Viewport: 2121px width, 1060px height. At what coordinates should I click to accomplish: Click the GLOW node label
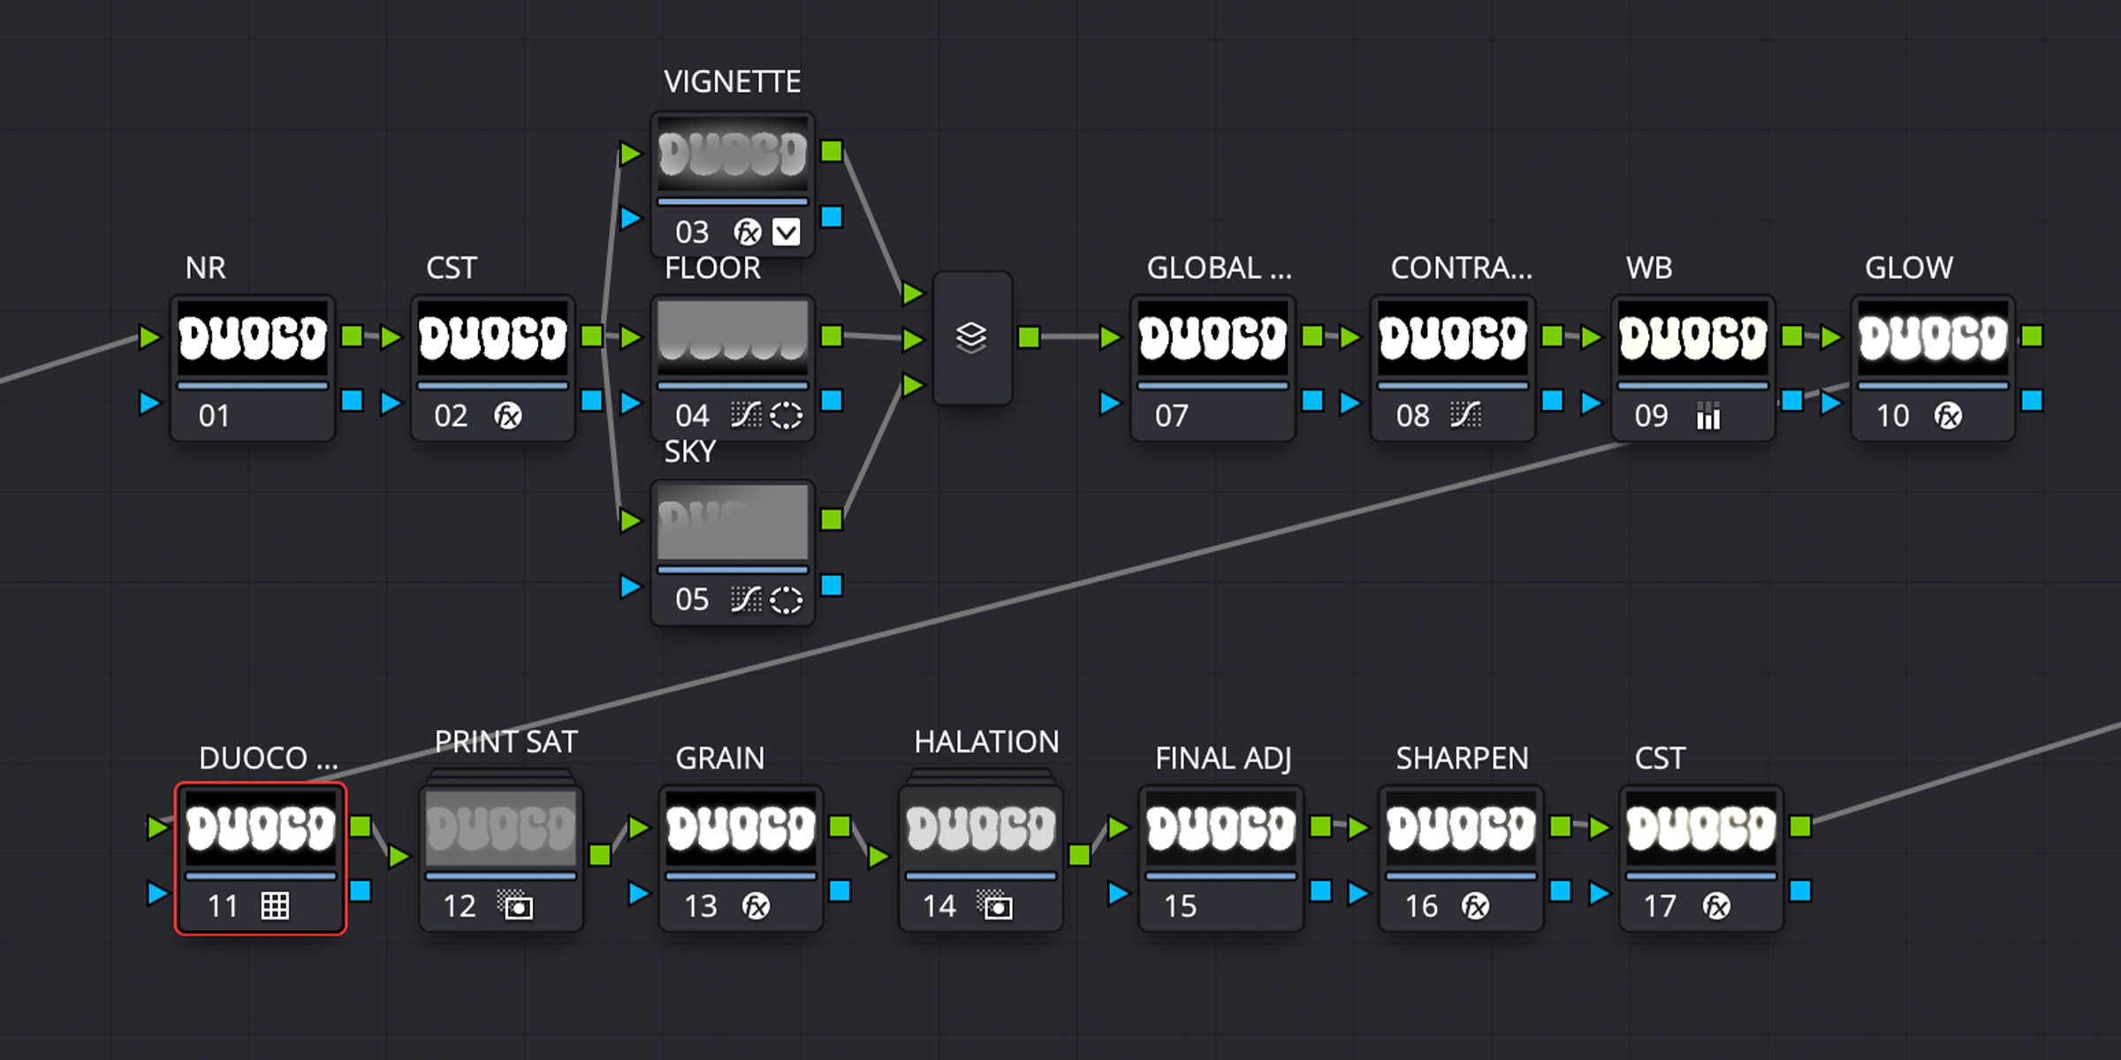pos(1909,269)
